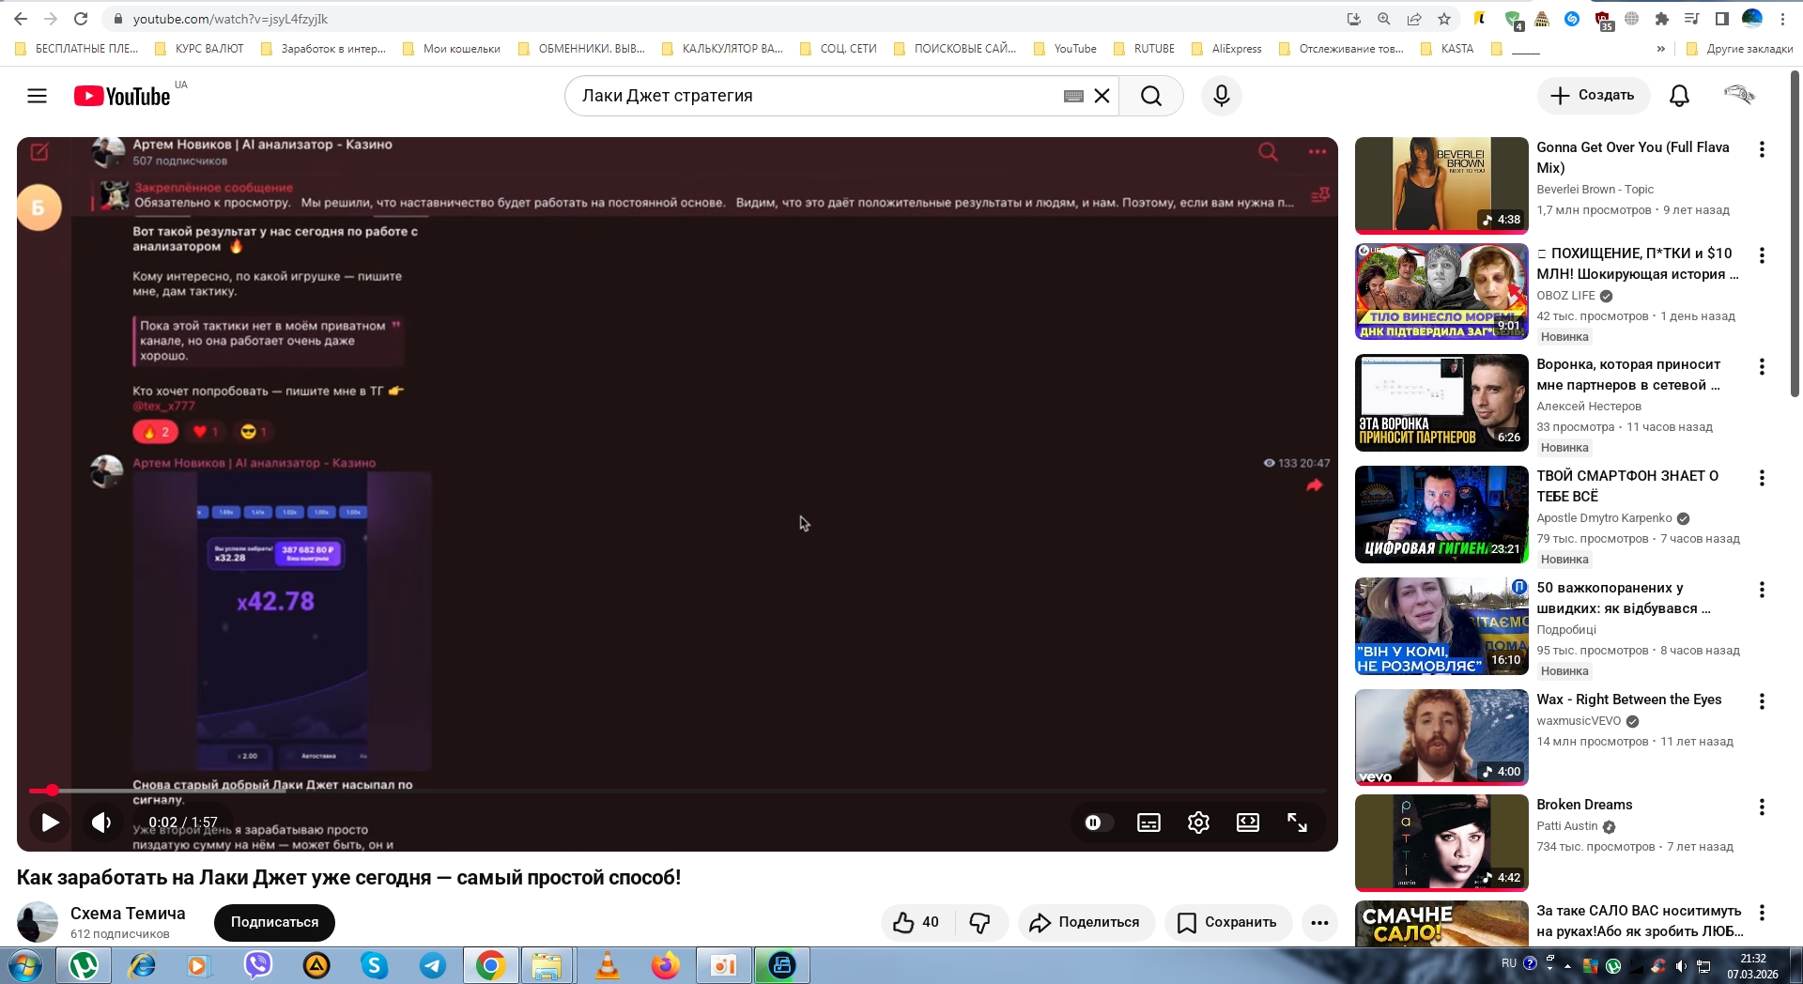Screen dimensions: 1803x984
Task: Focus the search field with Лаки Джет стратегия
Action: [x=812, y=96]
